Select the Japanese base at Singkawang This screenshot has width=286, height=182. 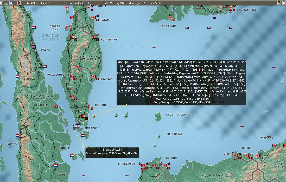(x=143, y=165)
